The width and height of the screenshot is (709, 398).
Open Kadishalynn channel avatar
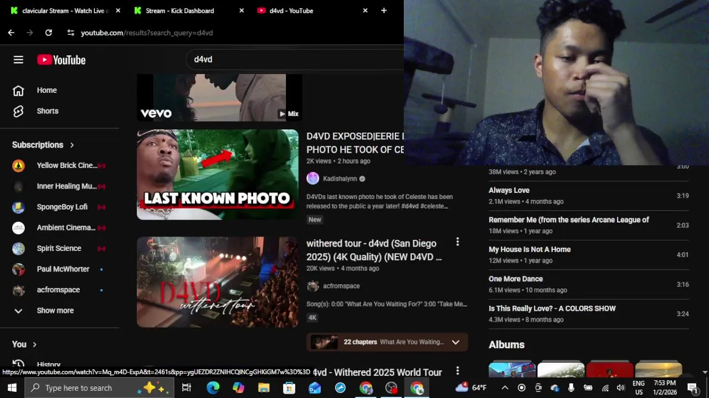313,179
